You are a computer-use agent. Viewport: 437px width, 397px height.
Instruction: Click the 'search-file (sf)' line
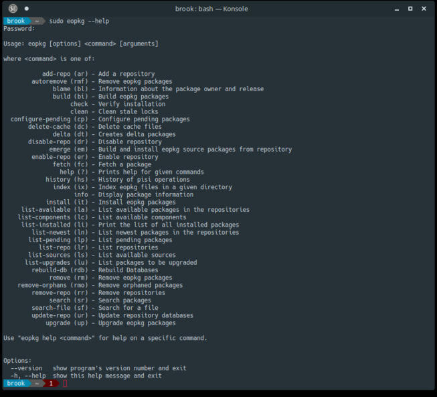[95, 308]
